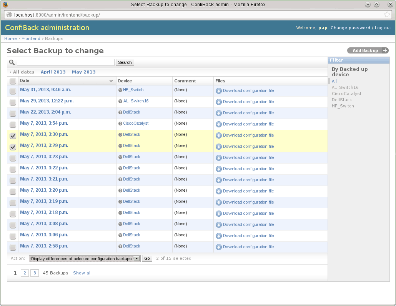Click the plus icon on Add Backup
The height and width of the screenshot is (306, 396).
coord(385,50)
